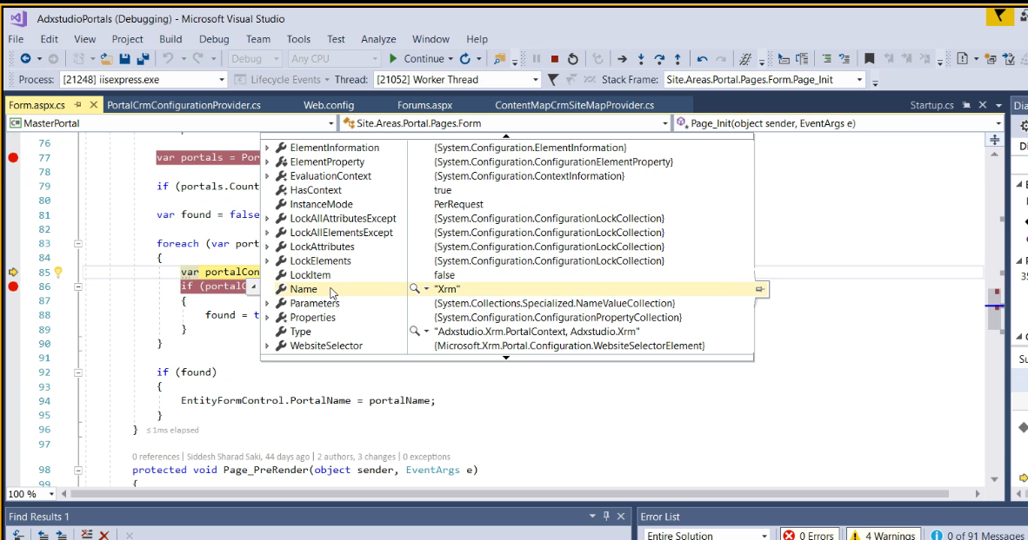Viewport: 1028px width, 540px height.
Task: Click the Navigate Backward arrow icon
Action: [x=25, y=59]
